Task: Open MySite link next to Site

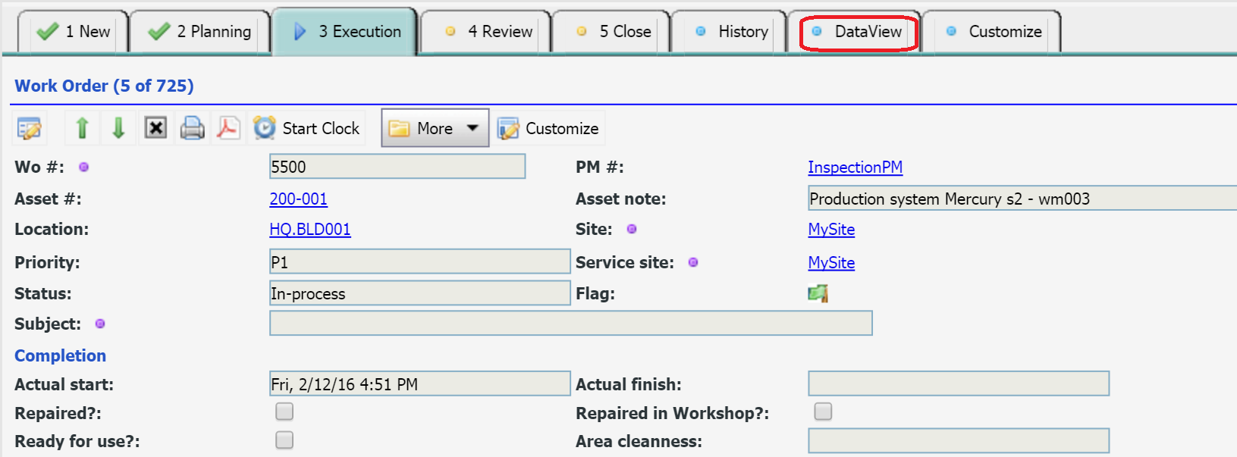Action: click(831, 230)
